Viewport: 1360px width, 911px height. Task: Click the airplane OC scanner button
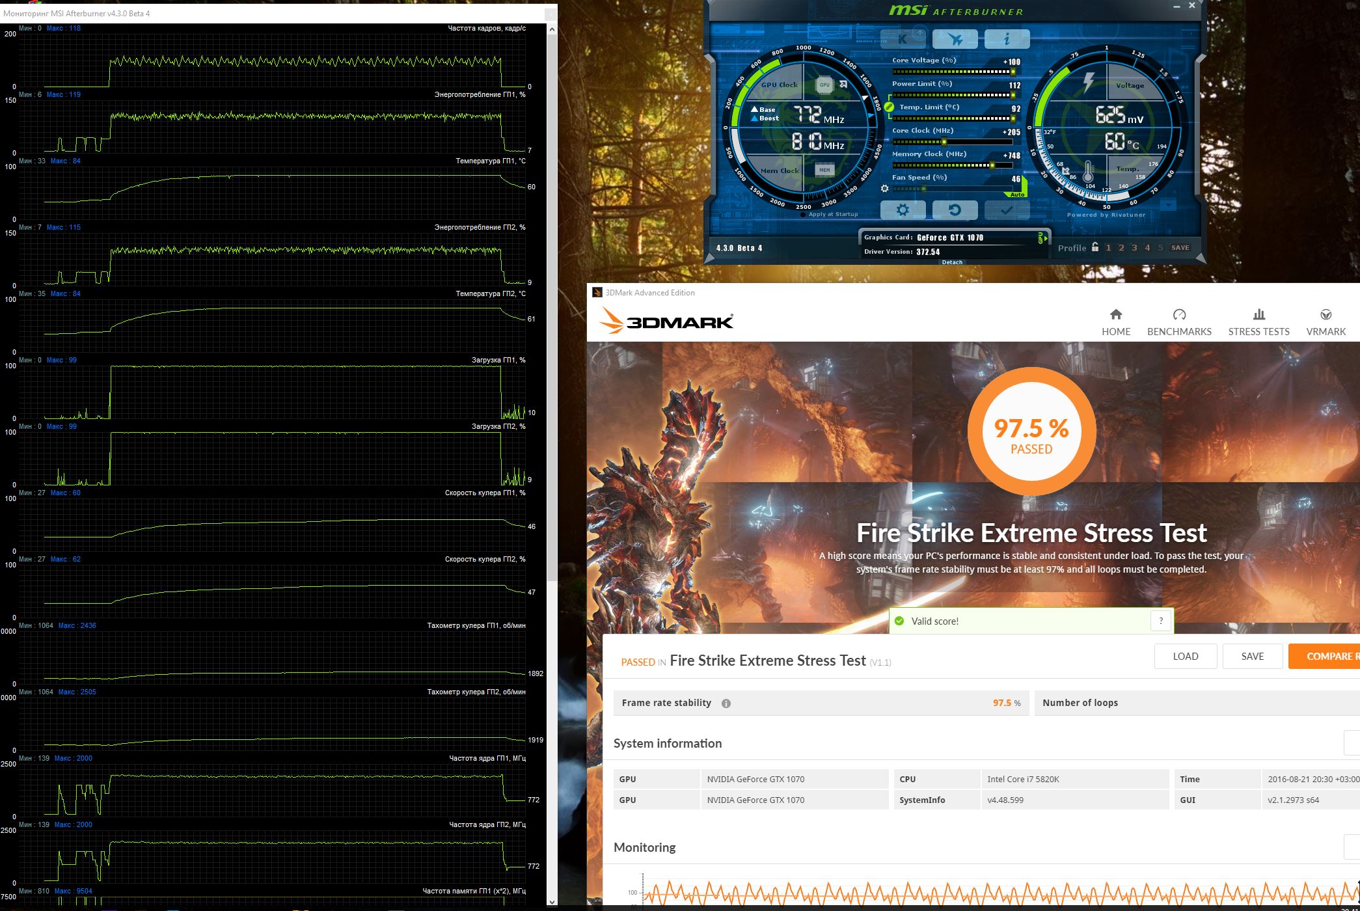click(x=955, y=39)
